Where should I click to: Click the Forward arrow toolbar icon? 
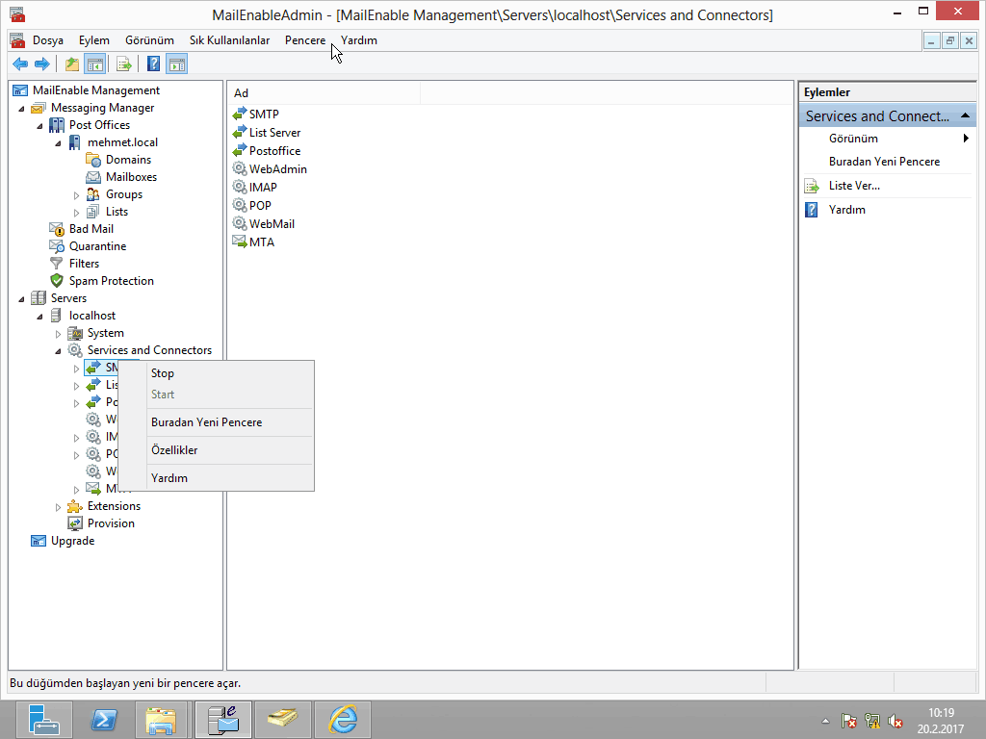(x=42, y=64)
